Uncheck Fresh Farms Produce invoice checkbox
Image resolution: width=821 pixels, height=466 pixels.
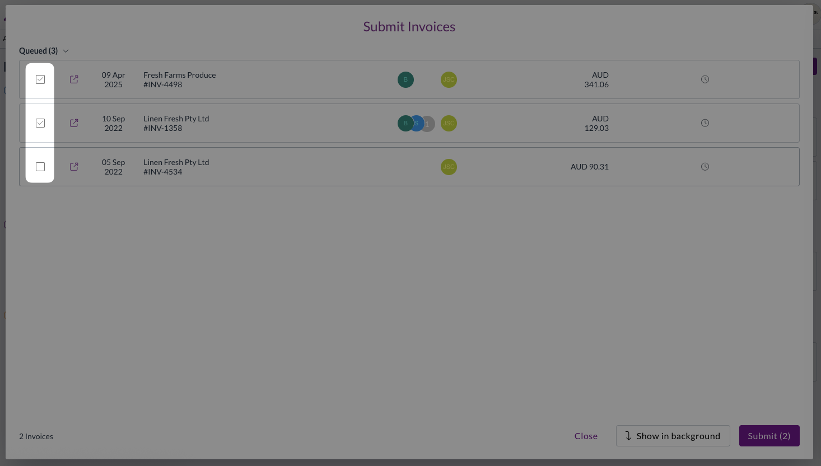click(40, 79)
